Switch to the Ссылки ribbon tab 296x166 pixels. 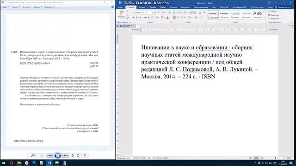(173, 7)
